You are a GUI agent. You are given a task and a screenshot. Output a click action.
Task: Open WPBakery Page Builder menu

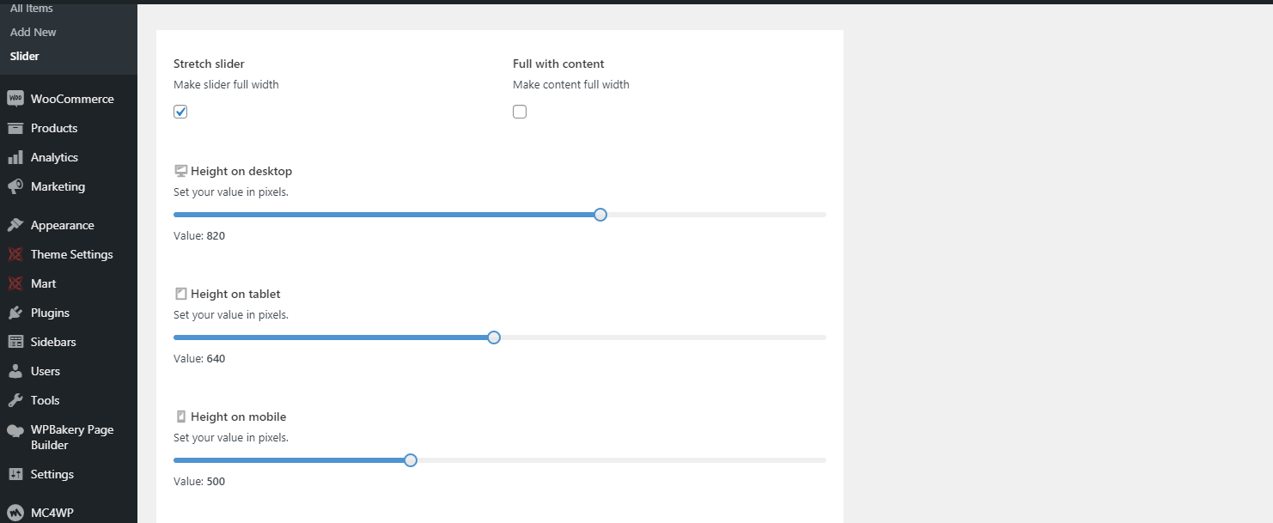71,437
